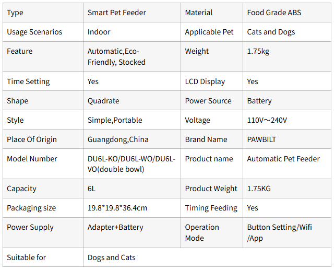Select the 'Automatic Pet Feeder' product name
Image resolution: width=335 pixels, height=270 pixels.
(283, 159)
